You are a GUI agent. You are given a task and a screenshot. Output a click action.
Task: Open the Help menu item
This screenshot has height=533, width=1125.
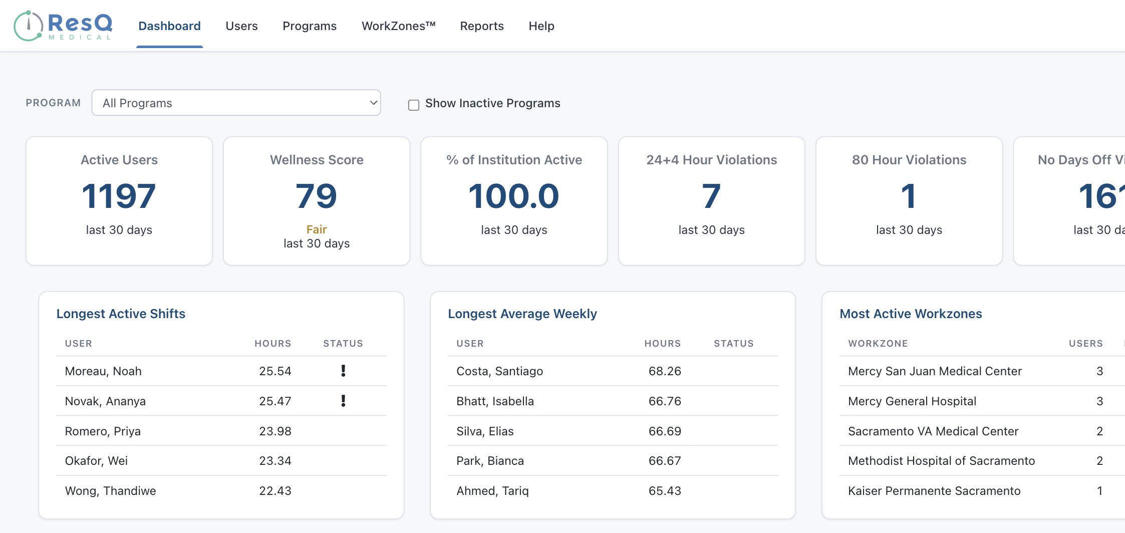click(541, 26)
